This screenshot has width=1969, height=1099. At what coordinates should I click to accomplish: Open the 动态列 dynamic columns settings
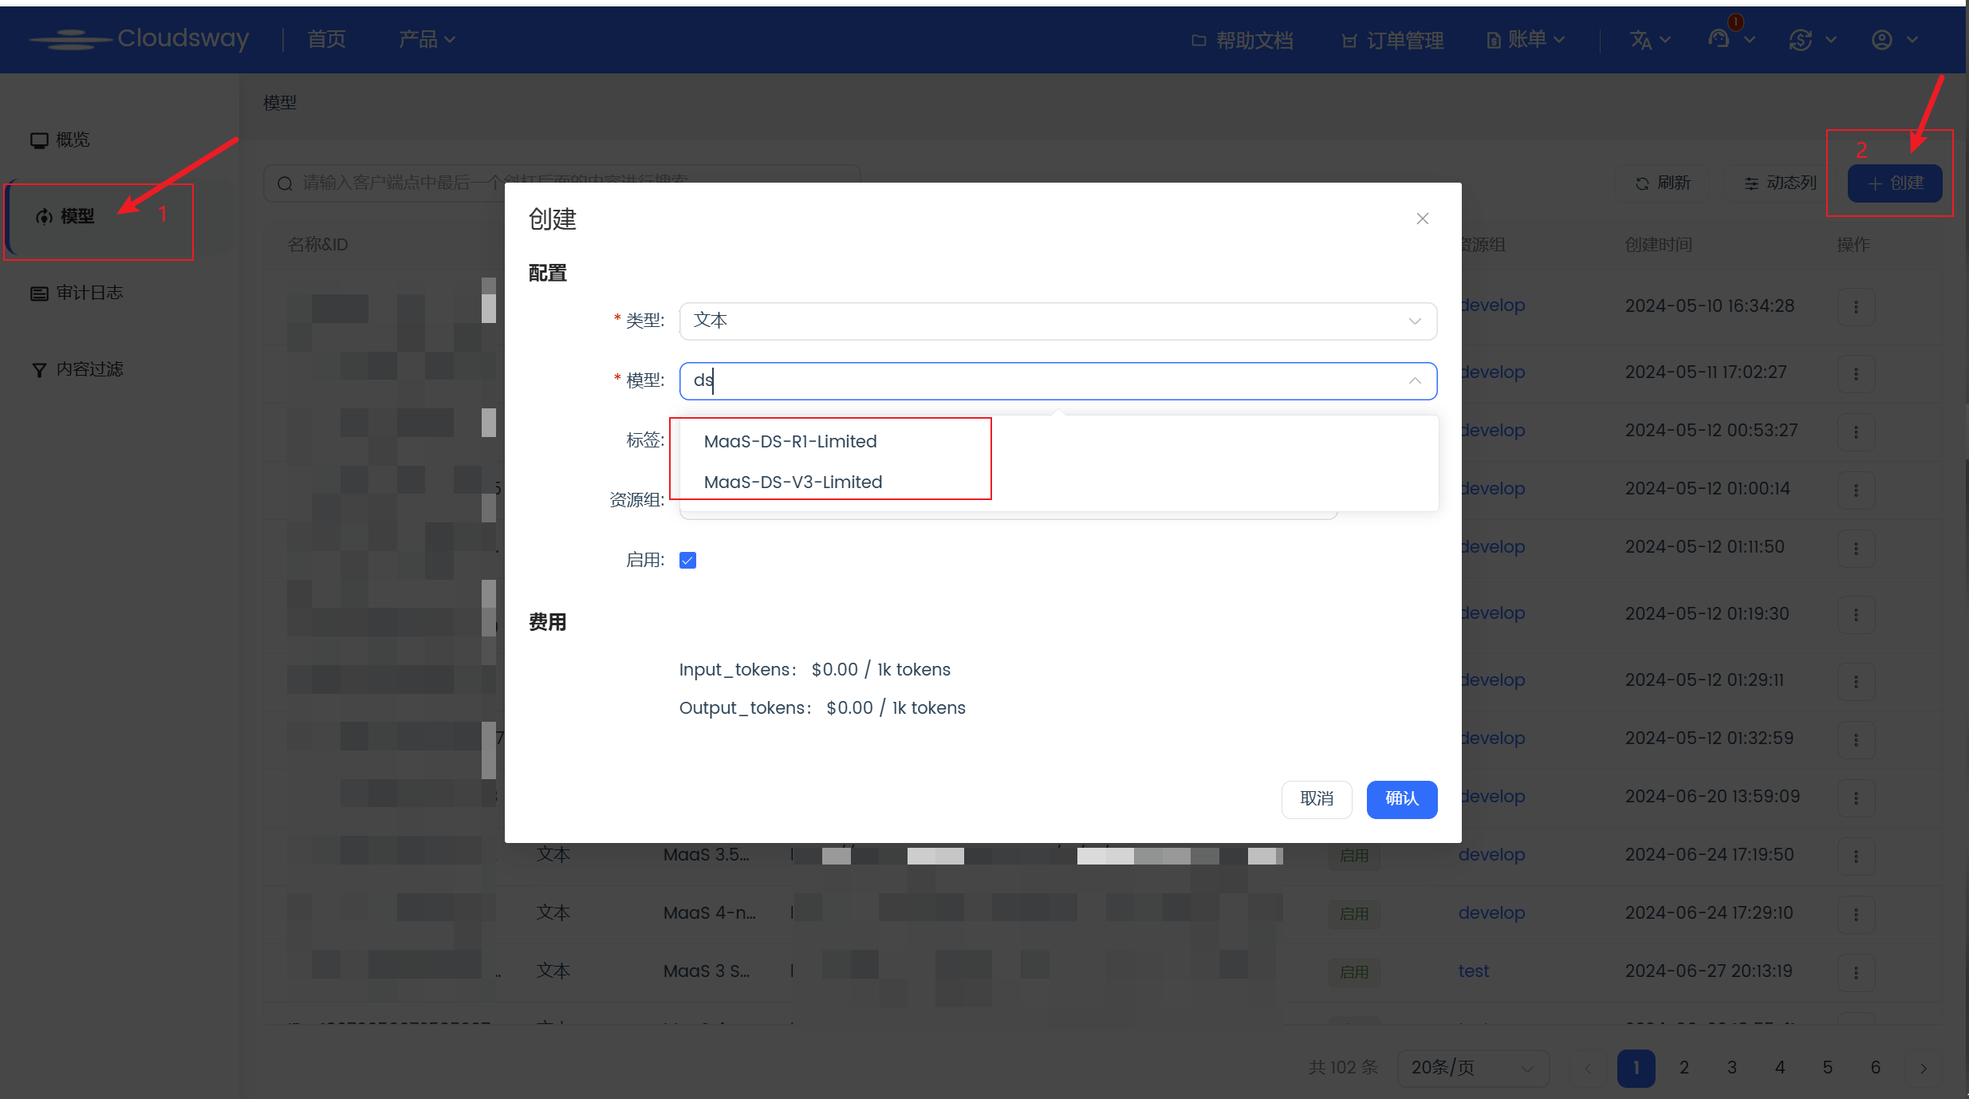click(x=1779, y=183)
